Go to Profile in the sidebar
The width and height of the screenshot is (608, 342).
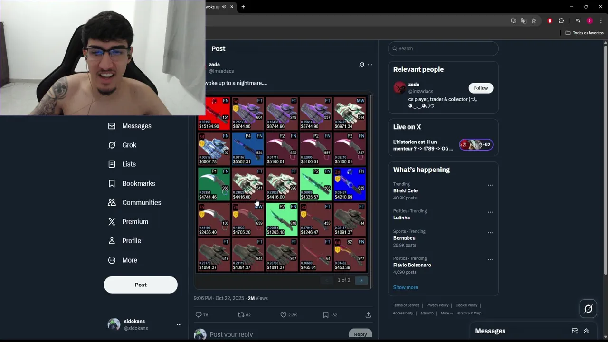coord(124,241)
